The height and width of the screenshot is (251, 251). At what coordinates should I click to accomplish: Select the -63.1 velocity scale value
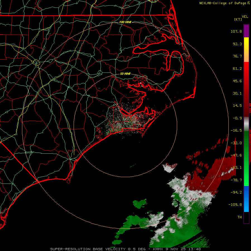click(x=236, y=168)
